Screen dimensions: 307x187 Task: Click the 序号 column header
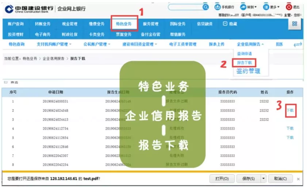[x=13, y=92]
